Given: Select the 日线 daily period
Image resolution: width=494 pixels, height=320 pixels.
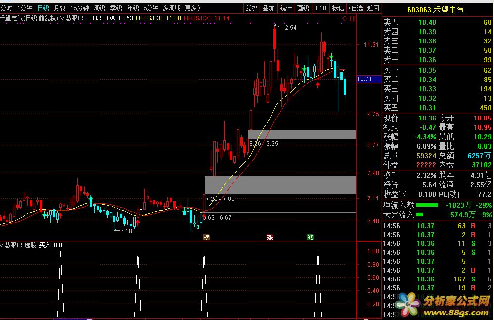Looking at the screenshot, I should coord(43,8).
